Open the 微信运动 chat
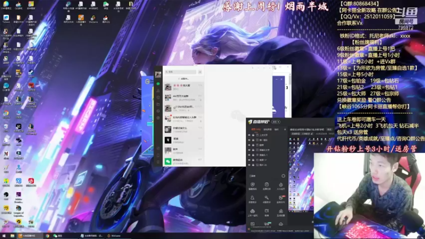425x239 pixels. click(x=183, y=161)
